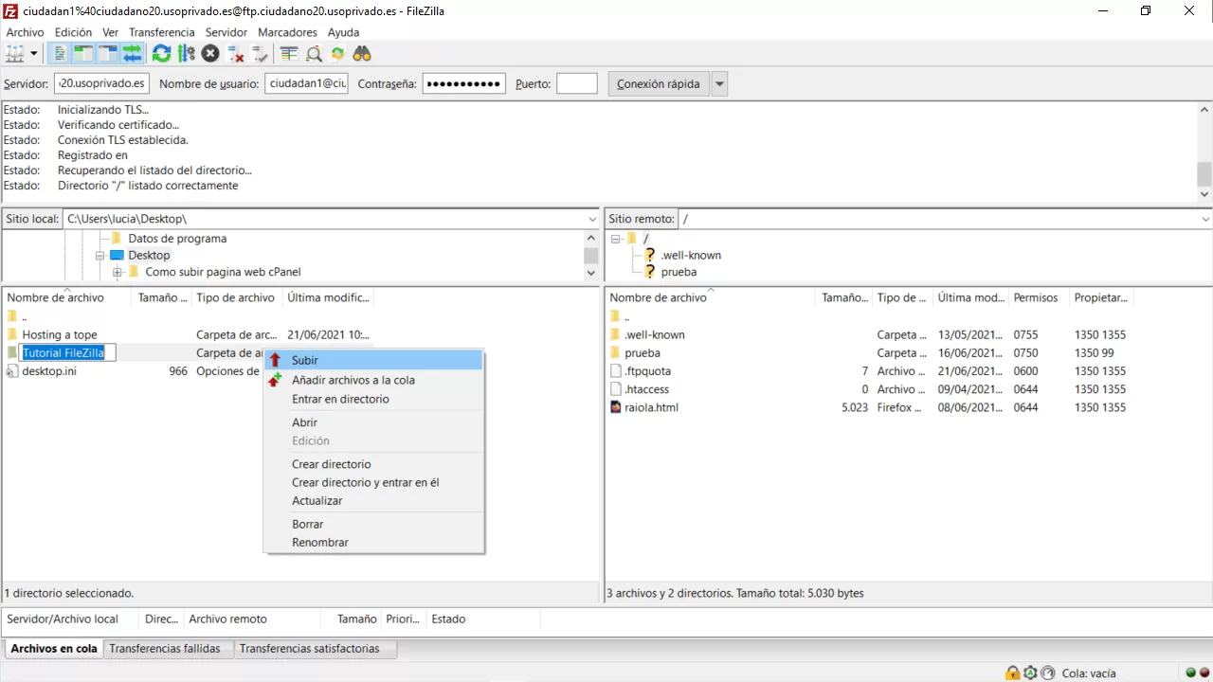Viewport: 1213px width, 682px height.
Task: Click the Puerto port field
Action: (577, 83)
